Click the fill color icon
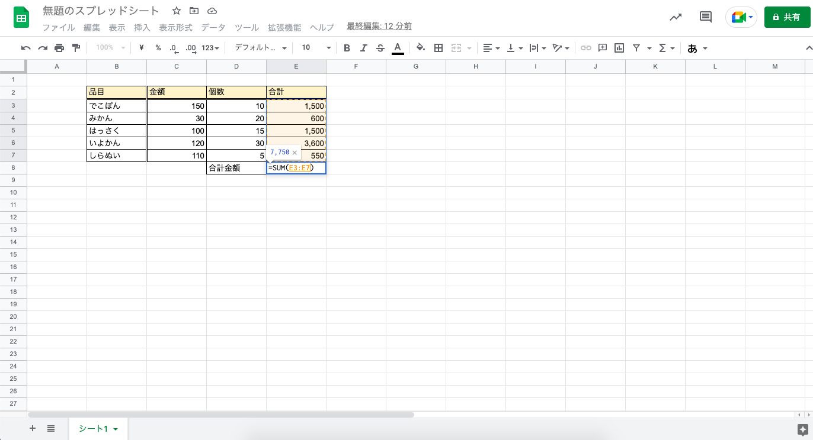The height and width of the screenshot is (440, 813). 420,48
